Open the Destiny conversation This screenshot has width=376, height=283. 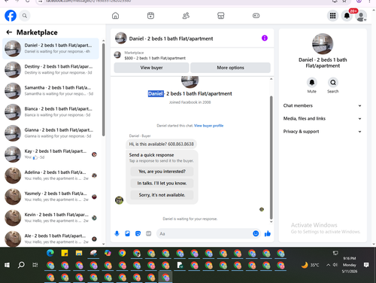click(50, 69)
